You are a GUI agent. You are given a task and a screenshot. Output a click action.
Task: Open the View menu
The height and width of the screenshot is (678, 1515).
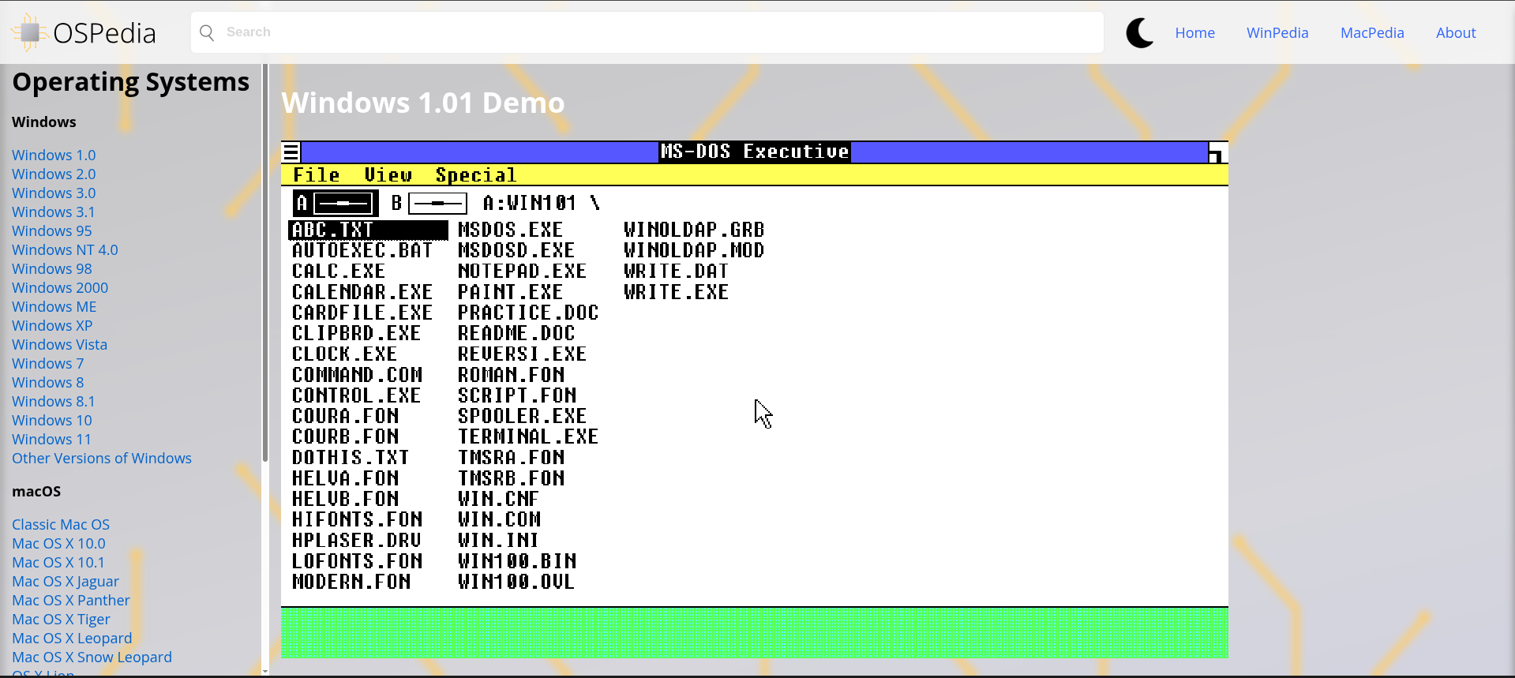(x=388, y=175)
